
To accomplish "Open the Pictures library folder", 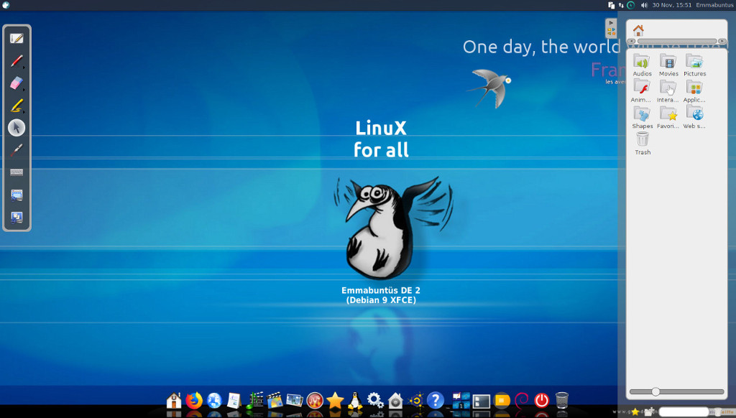I will pyautogui.click(x=695, y=65).
